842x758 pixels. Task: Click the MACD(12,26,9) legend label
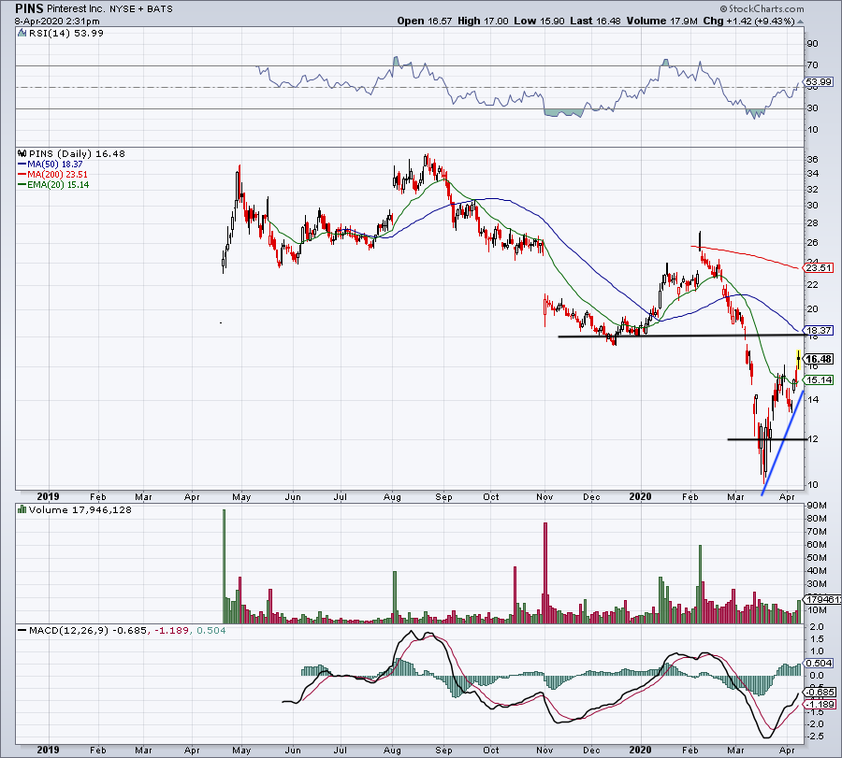tap(68, 630)
